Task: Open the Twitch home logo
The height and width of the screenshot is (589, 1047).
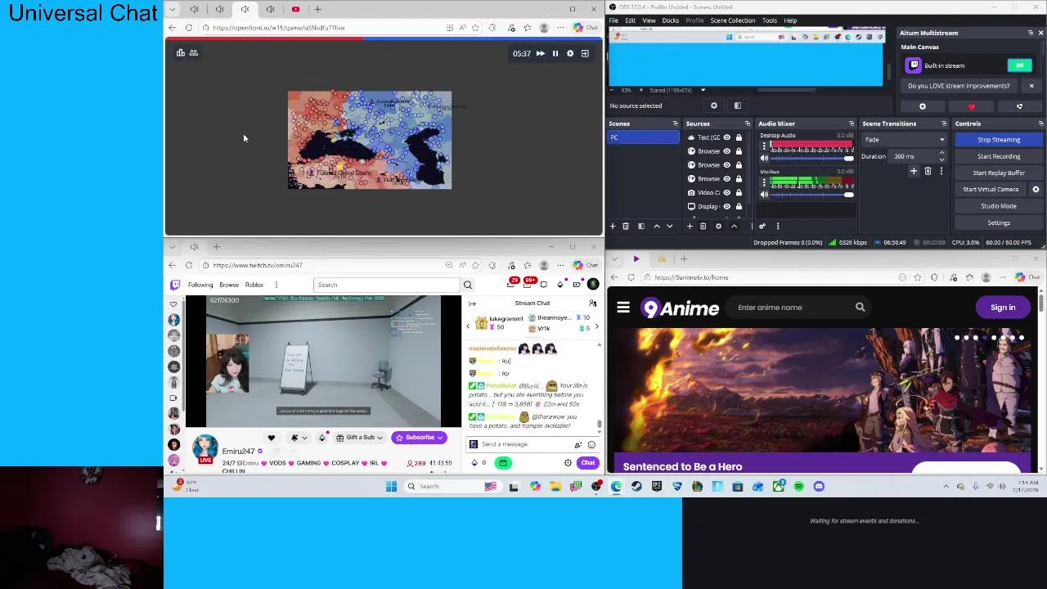Action: (x=174, y=285)
